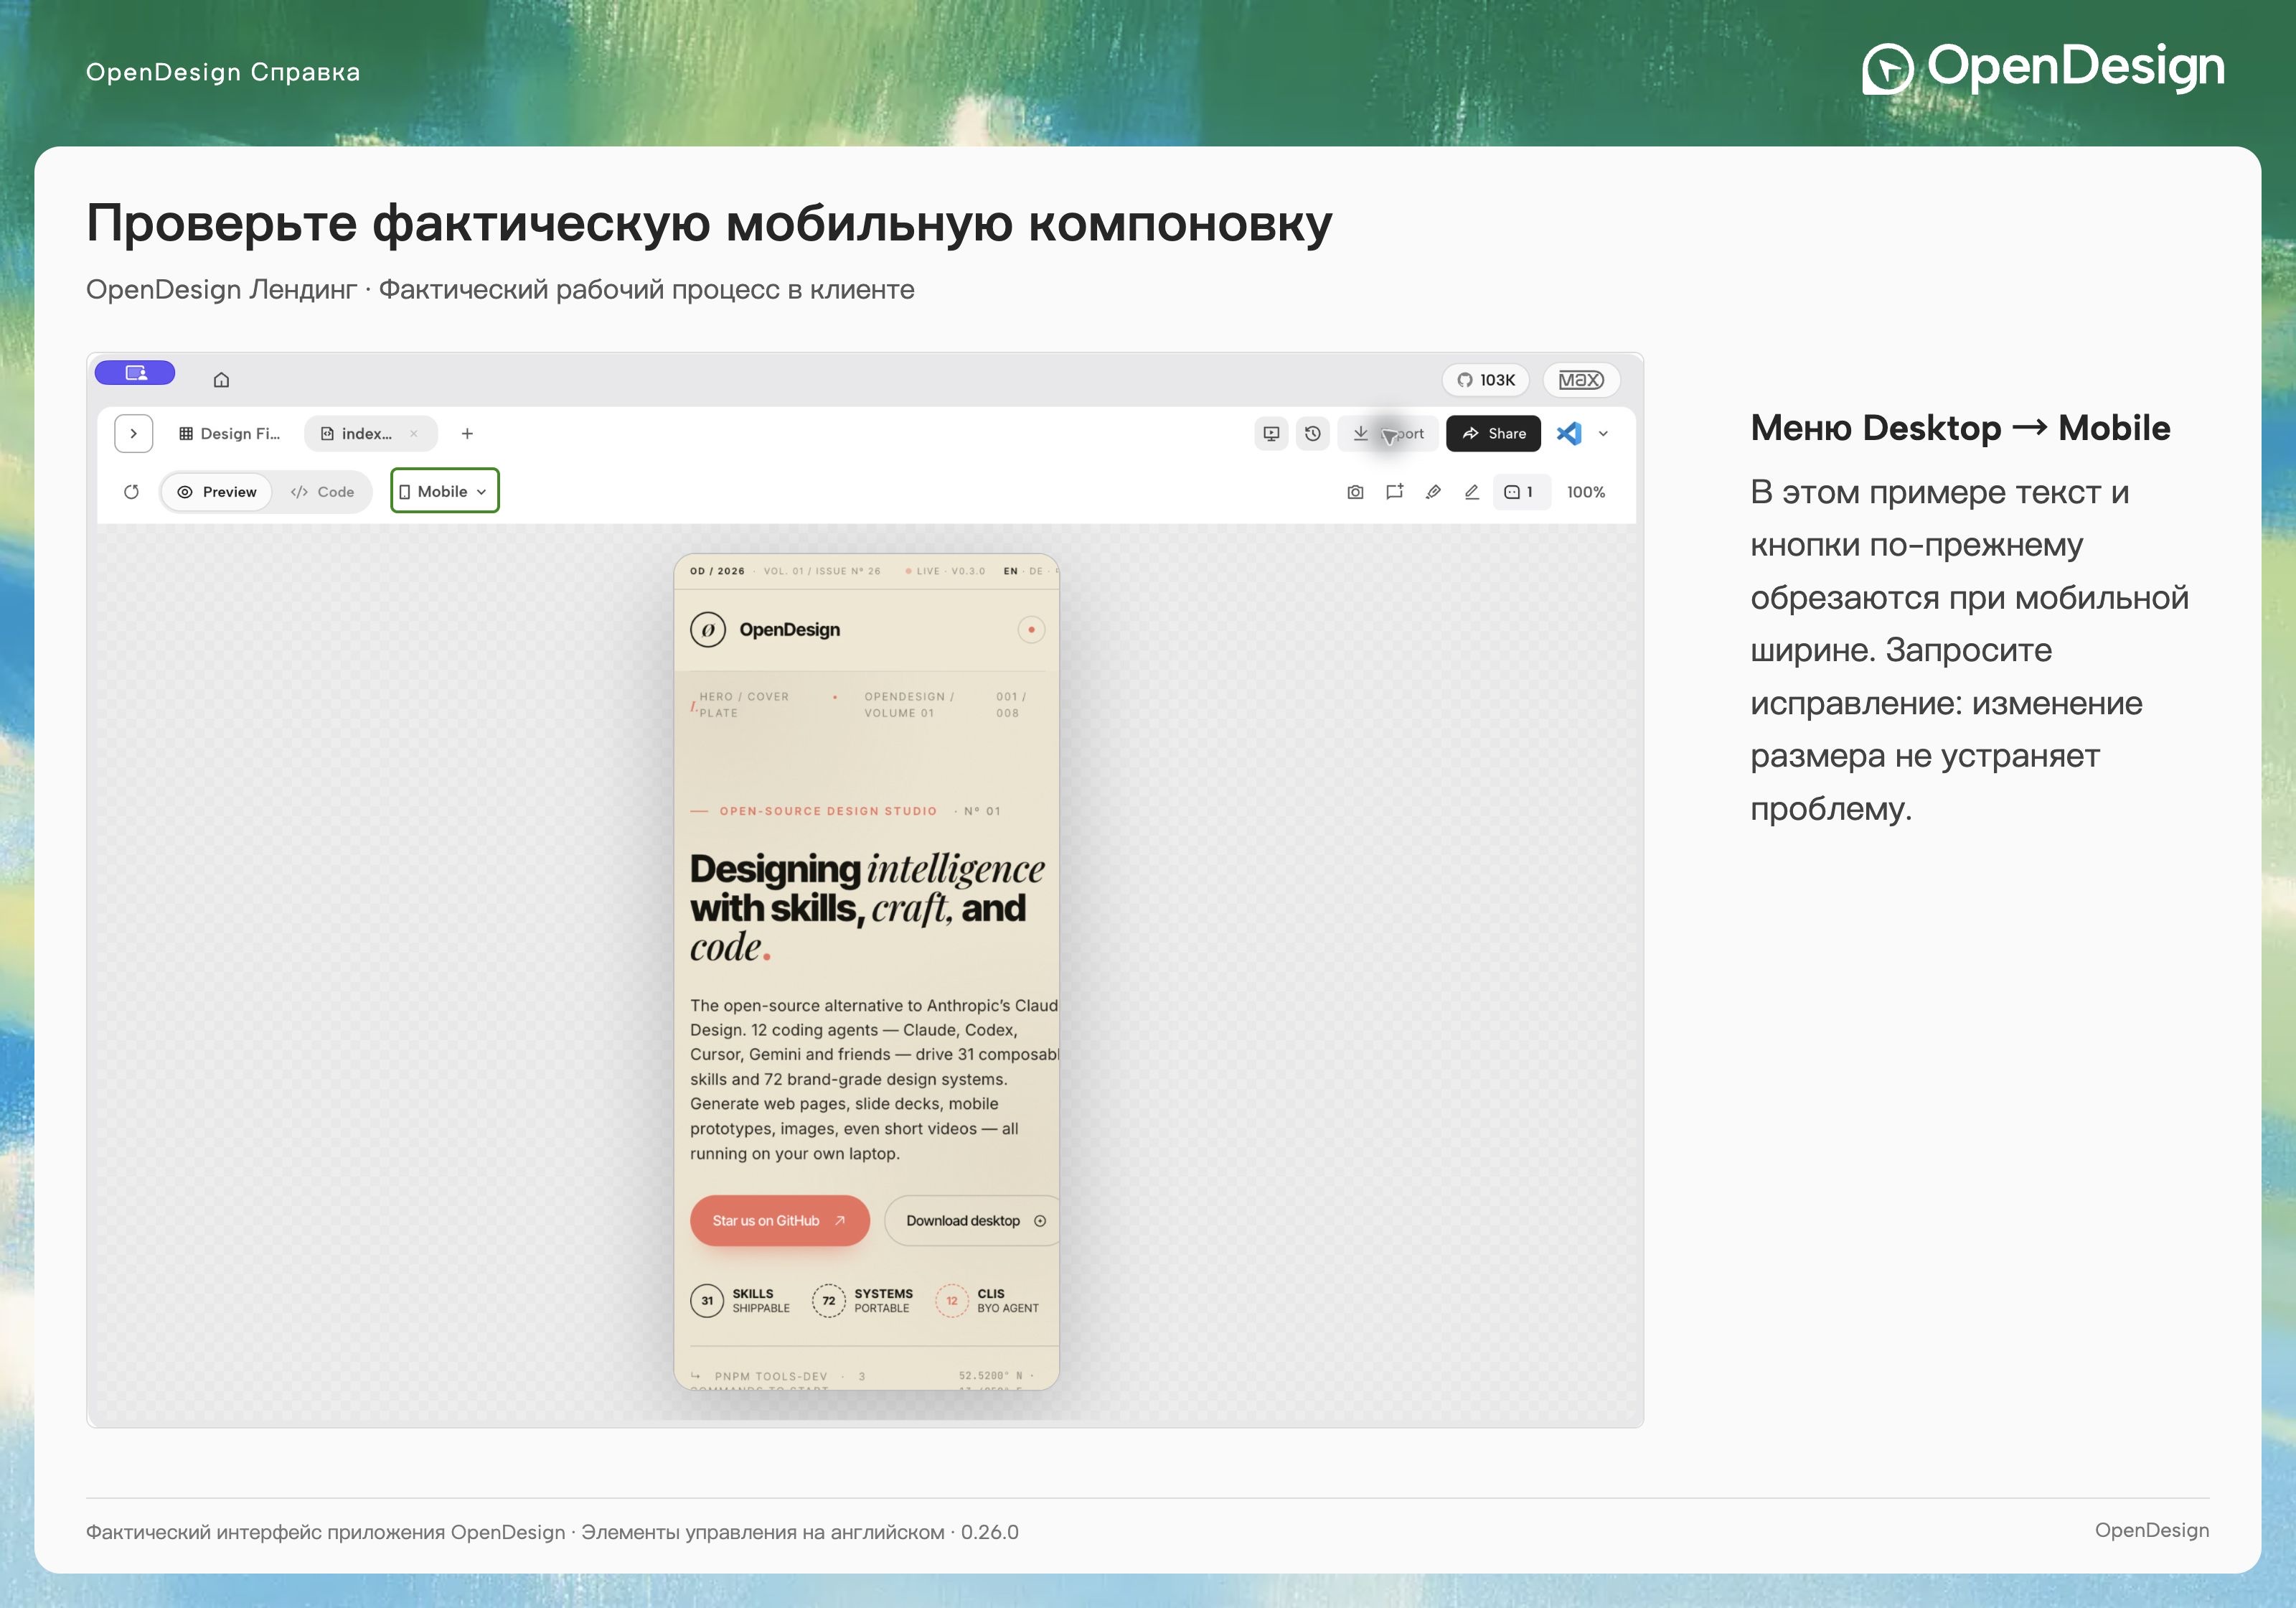Click the 'Designing intelligence' headline in preview

coord(867,907)
